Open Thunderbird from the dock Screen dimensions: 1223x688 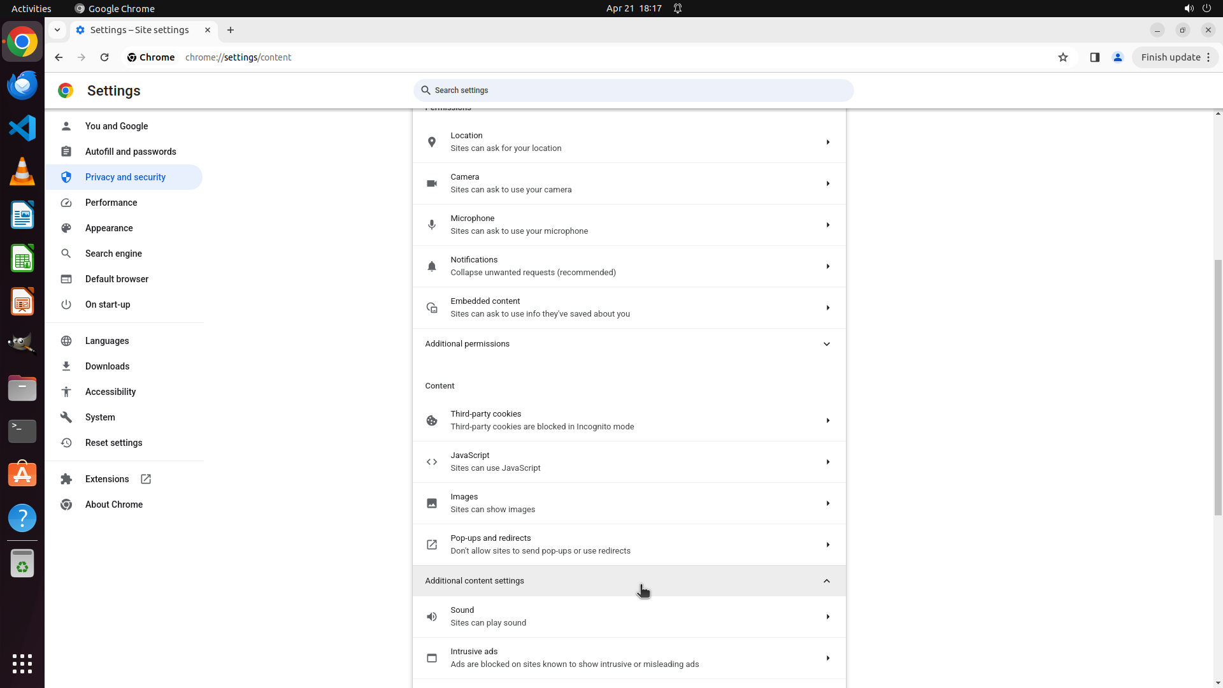[22, 85]
